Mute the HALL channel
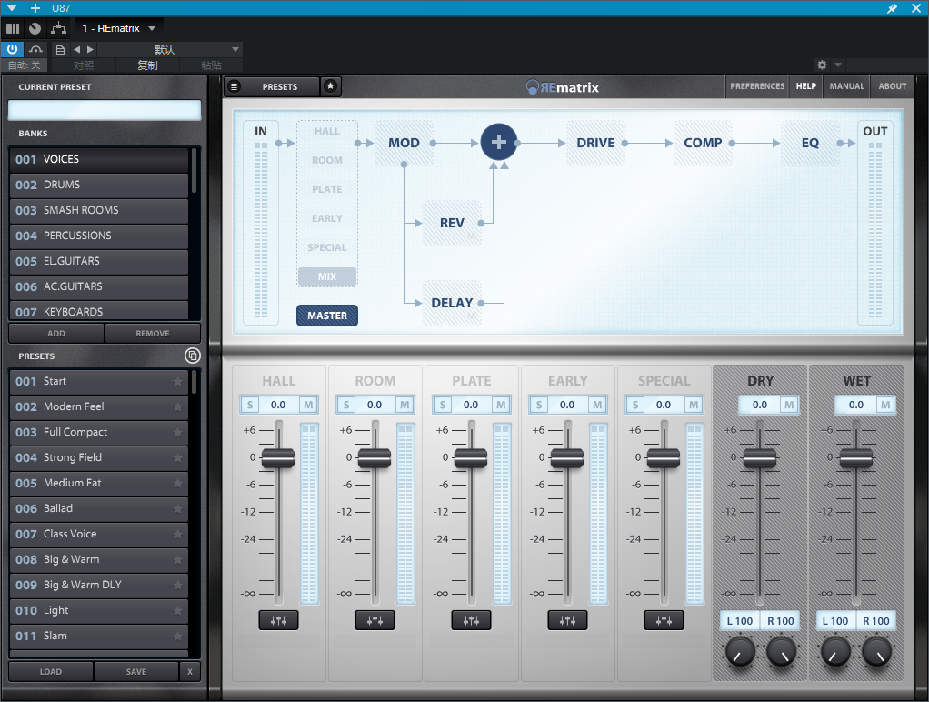The width and height of the screenshot is (929, 702). coord(308,405)
